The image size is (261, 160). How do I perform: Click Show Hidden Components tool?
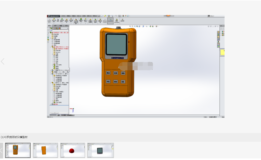coord(76,21)
